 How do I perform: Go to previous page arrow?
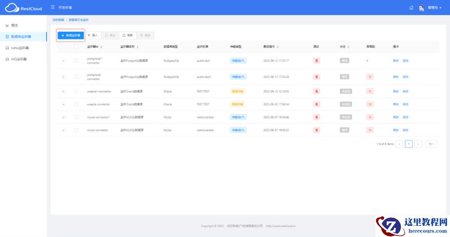(x=399, y=144)
